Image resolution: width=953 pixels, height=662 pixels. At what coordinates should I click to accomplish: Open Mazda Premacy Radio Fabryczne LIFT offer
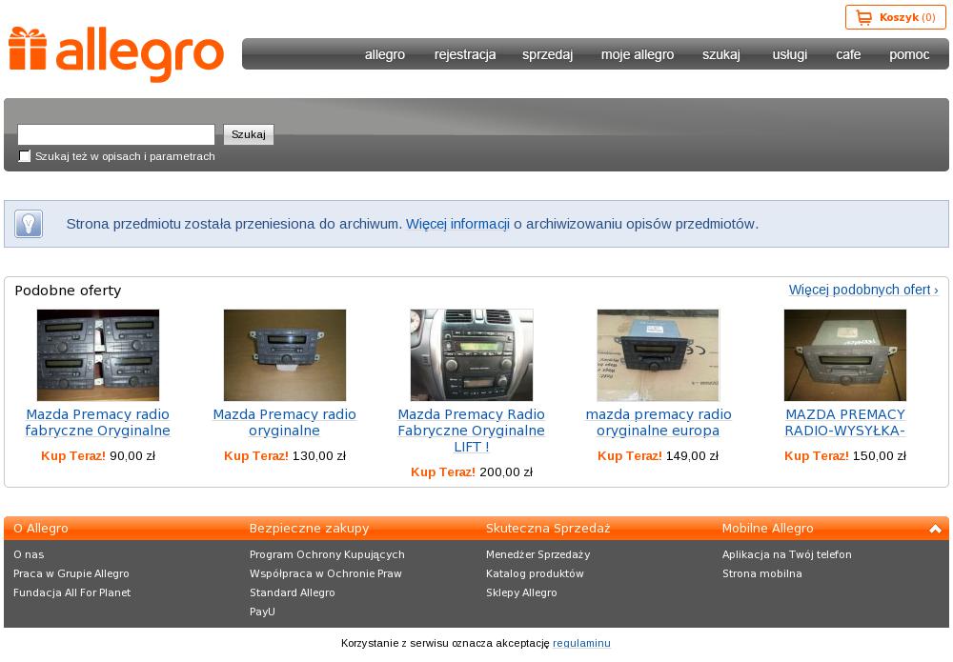point(472,431)
